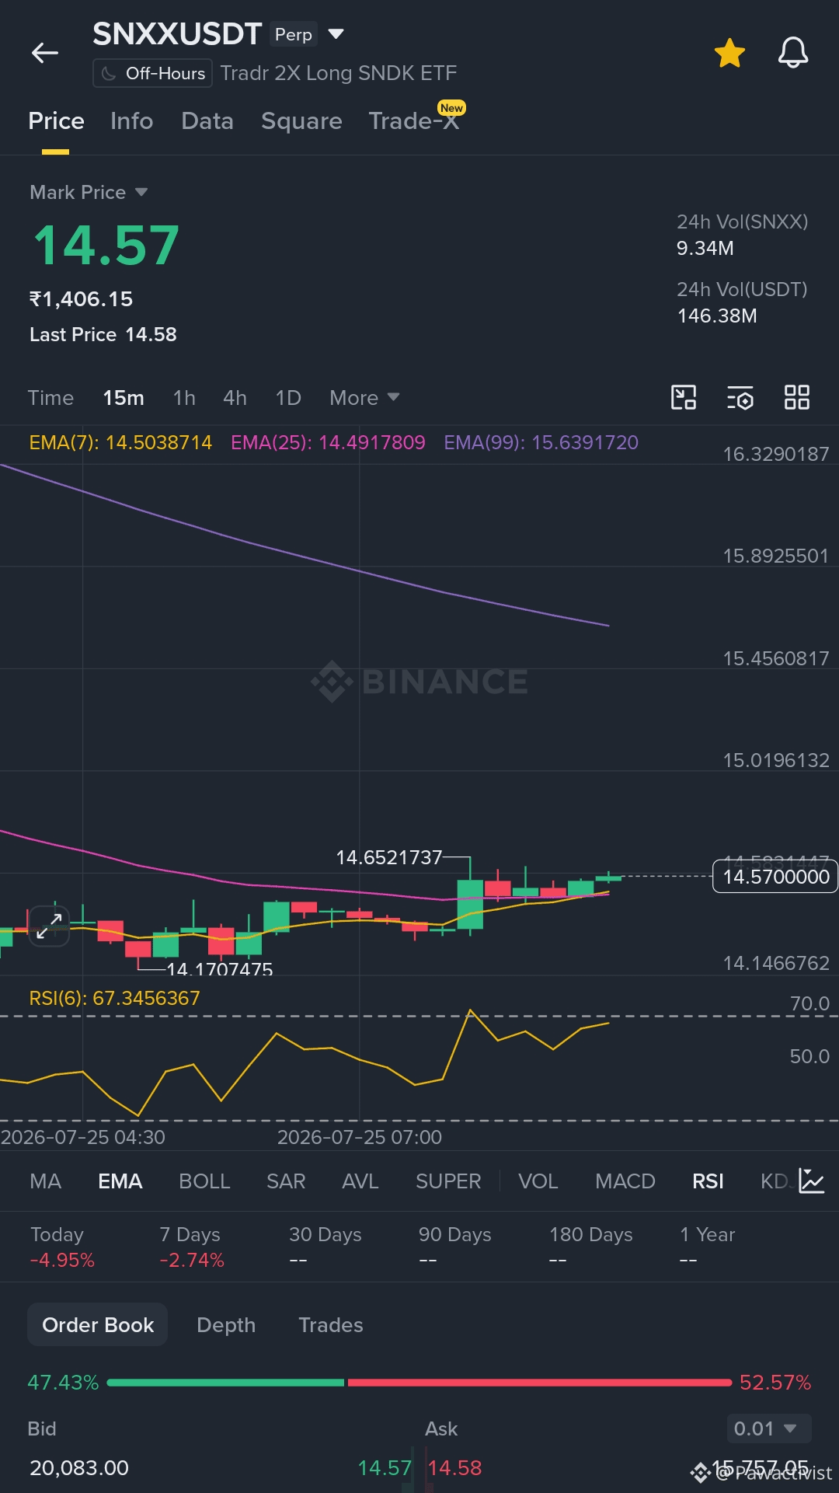Tap the EMA(7) legend value
839x1493 pixels.
[120, 442]
